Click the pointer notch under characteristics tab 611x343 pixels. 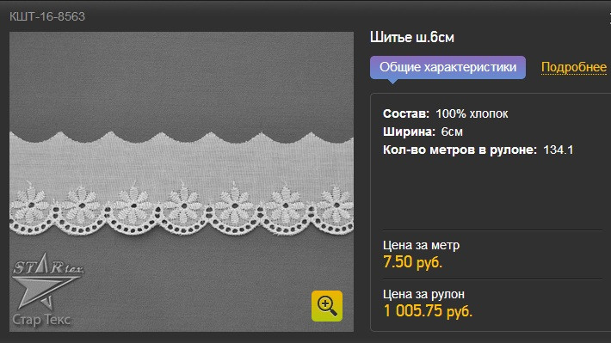392,82
